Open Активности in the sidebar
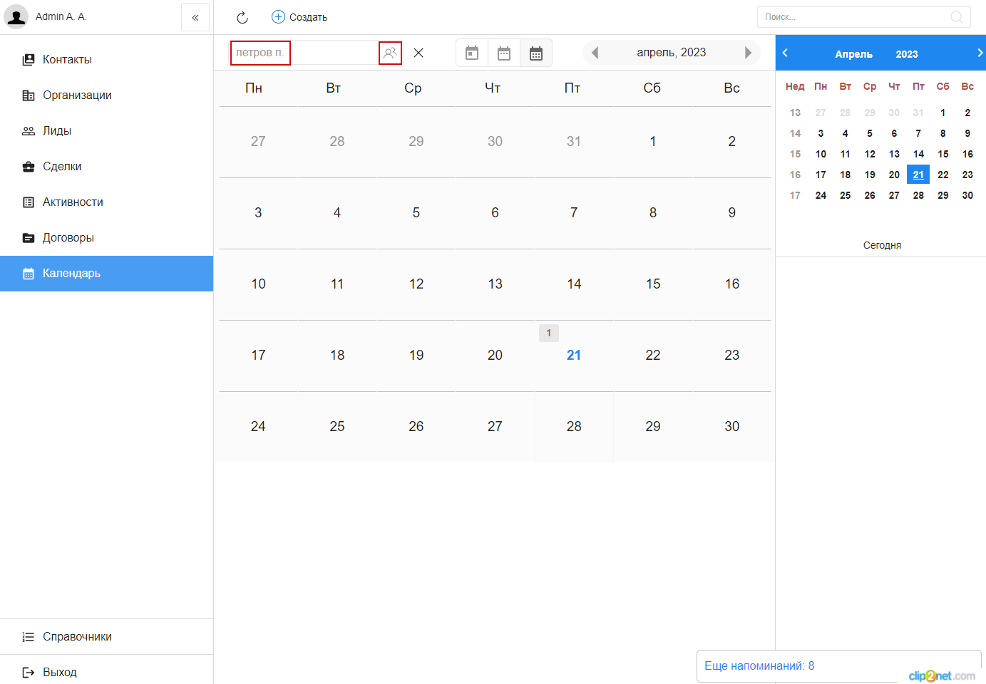The image size is (986, 684). point(107,202)
